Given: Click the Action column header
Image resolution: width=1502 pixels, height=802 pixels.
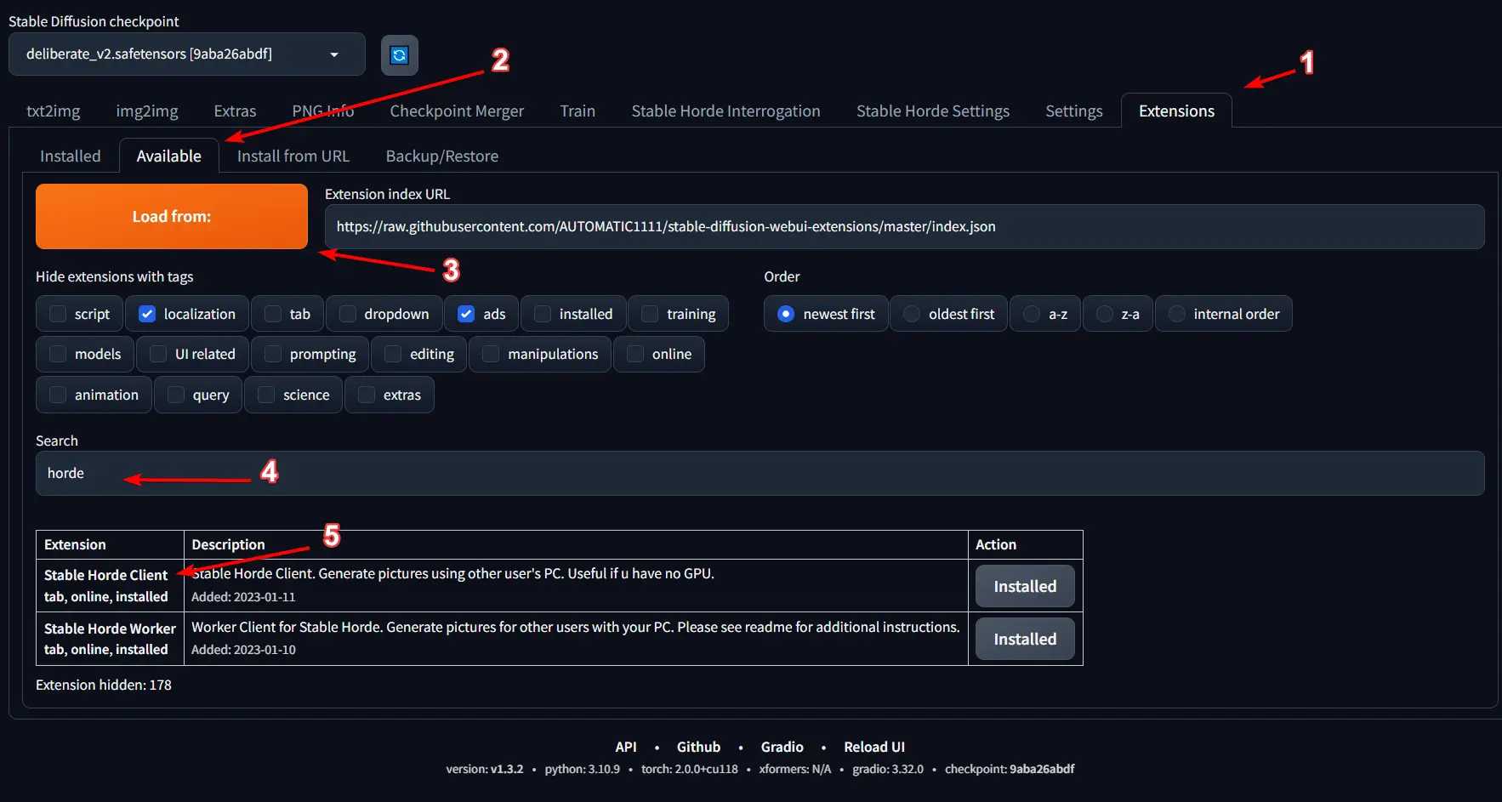Looking at the screenshot, I should pyautogui.click(x=996, y=544).
